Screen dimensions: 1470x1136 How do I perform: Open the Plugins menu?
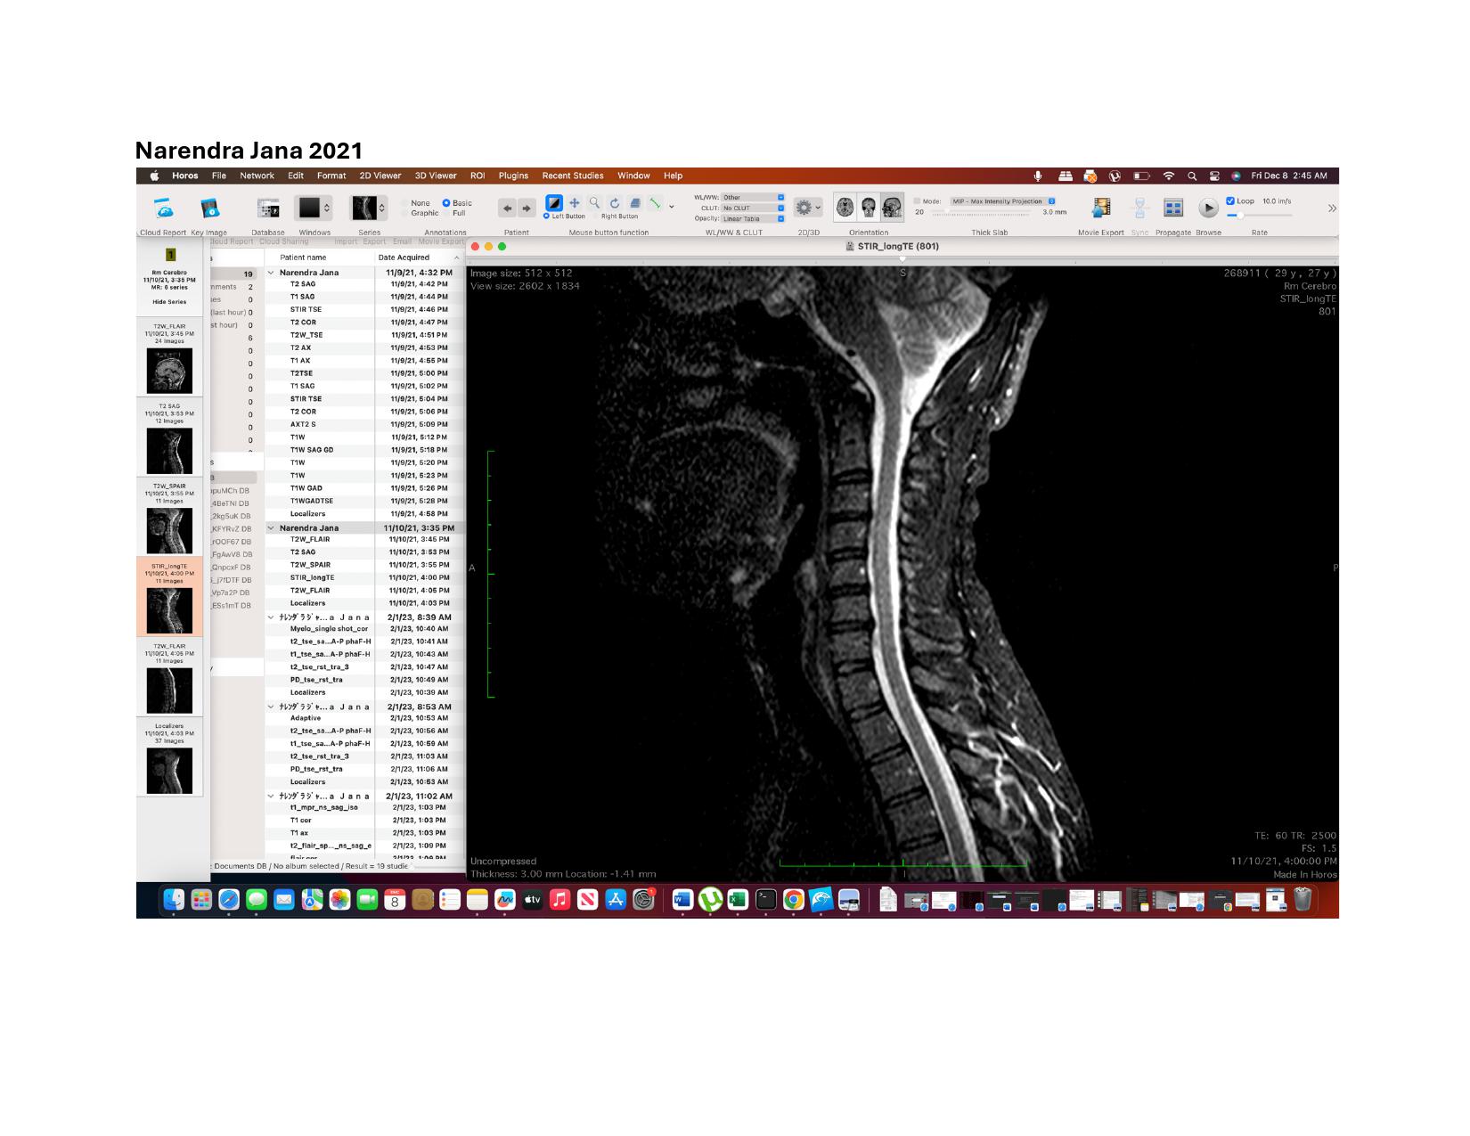[513, 176]
